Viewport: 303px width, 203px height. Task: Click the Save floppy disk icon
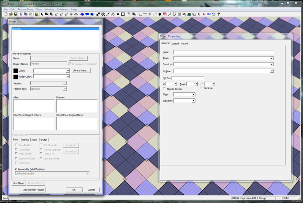[x=16, y=14]
